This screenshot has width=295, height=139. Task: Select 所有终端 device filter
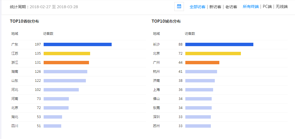click(251, 7)
